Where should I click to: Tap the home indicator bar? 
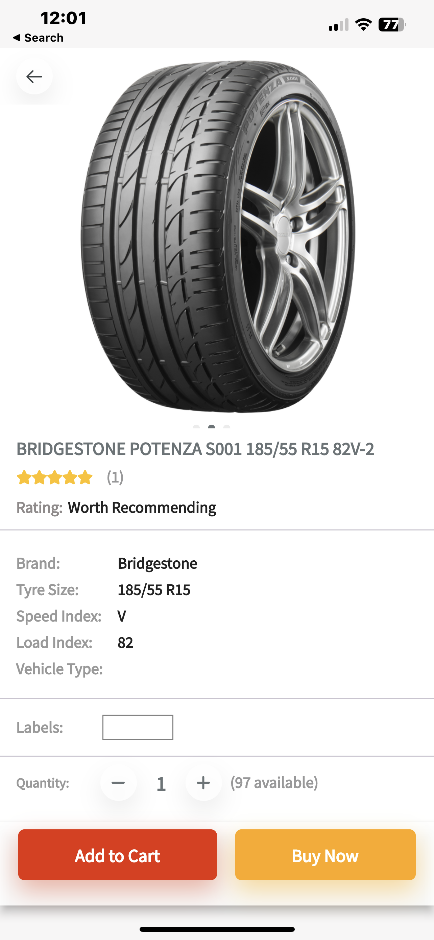click(217, 929)
